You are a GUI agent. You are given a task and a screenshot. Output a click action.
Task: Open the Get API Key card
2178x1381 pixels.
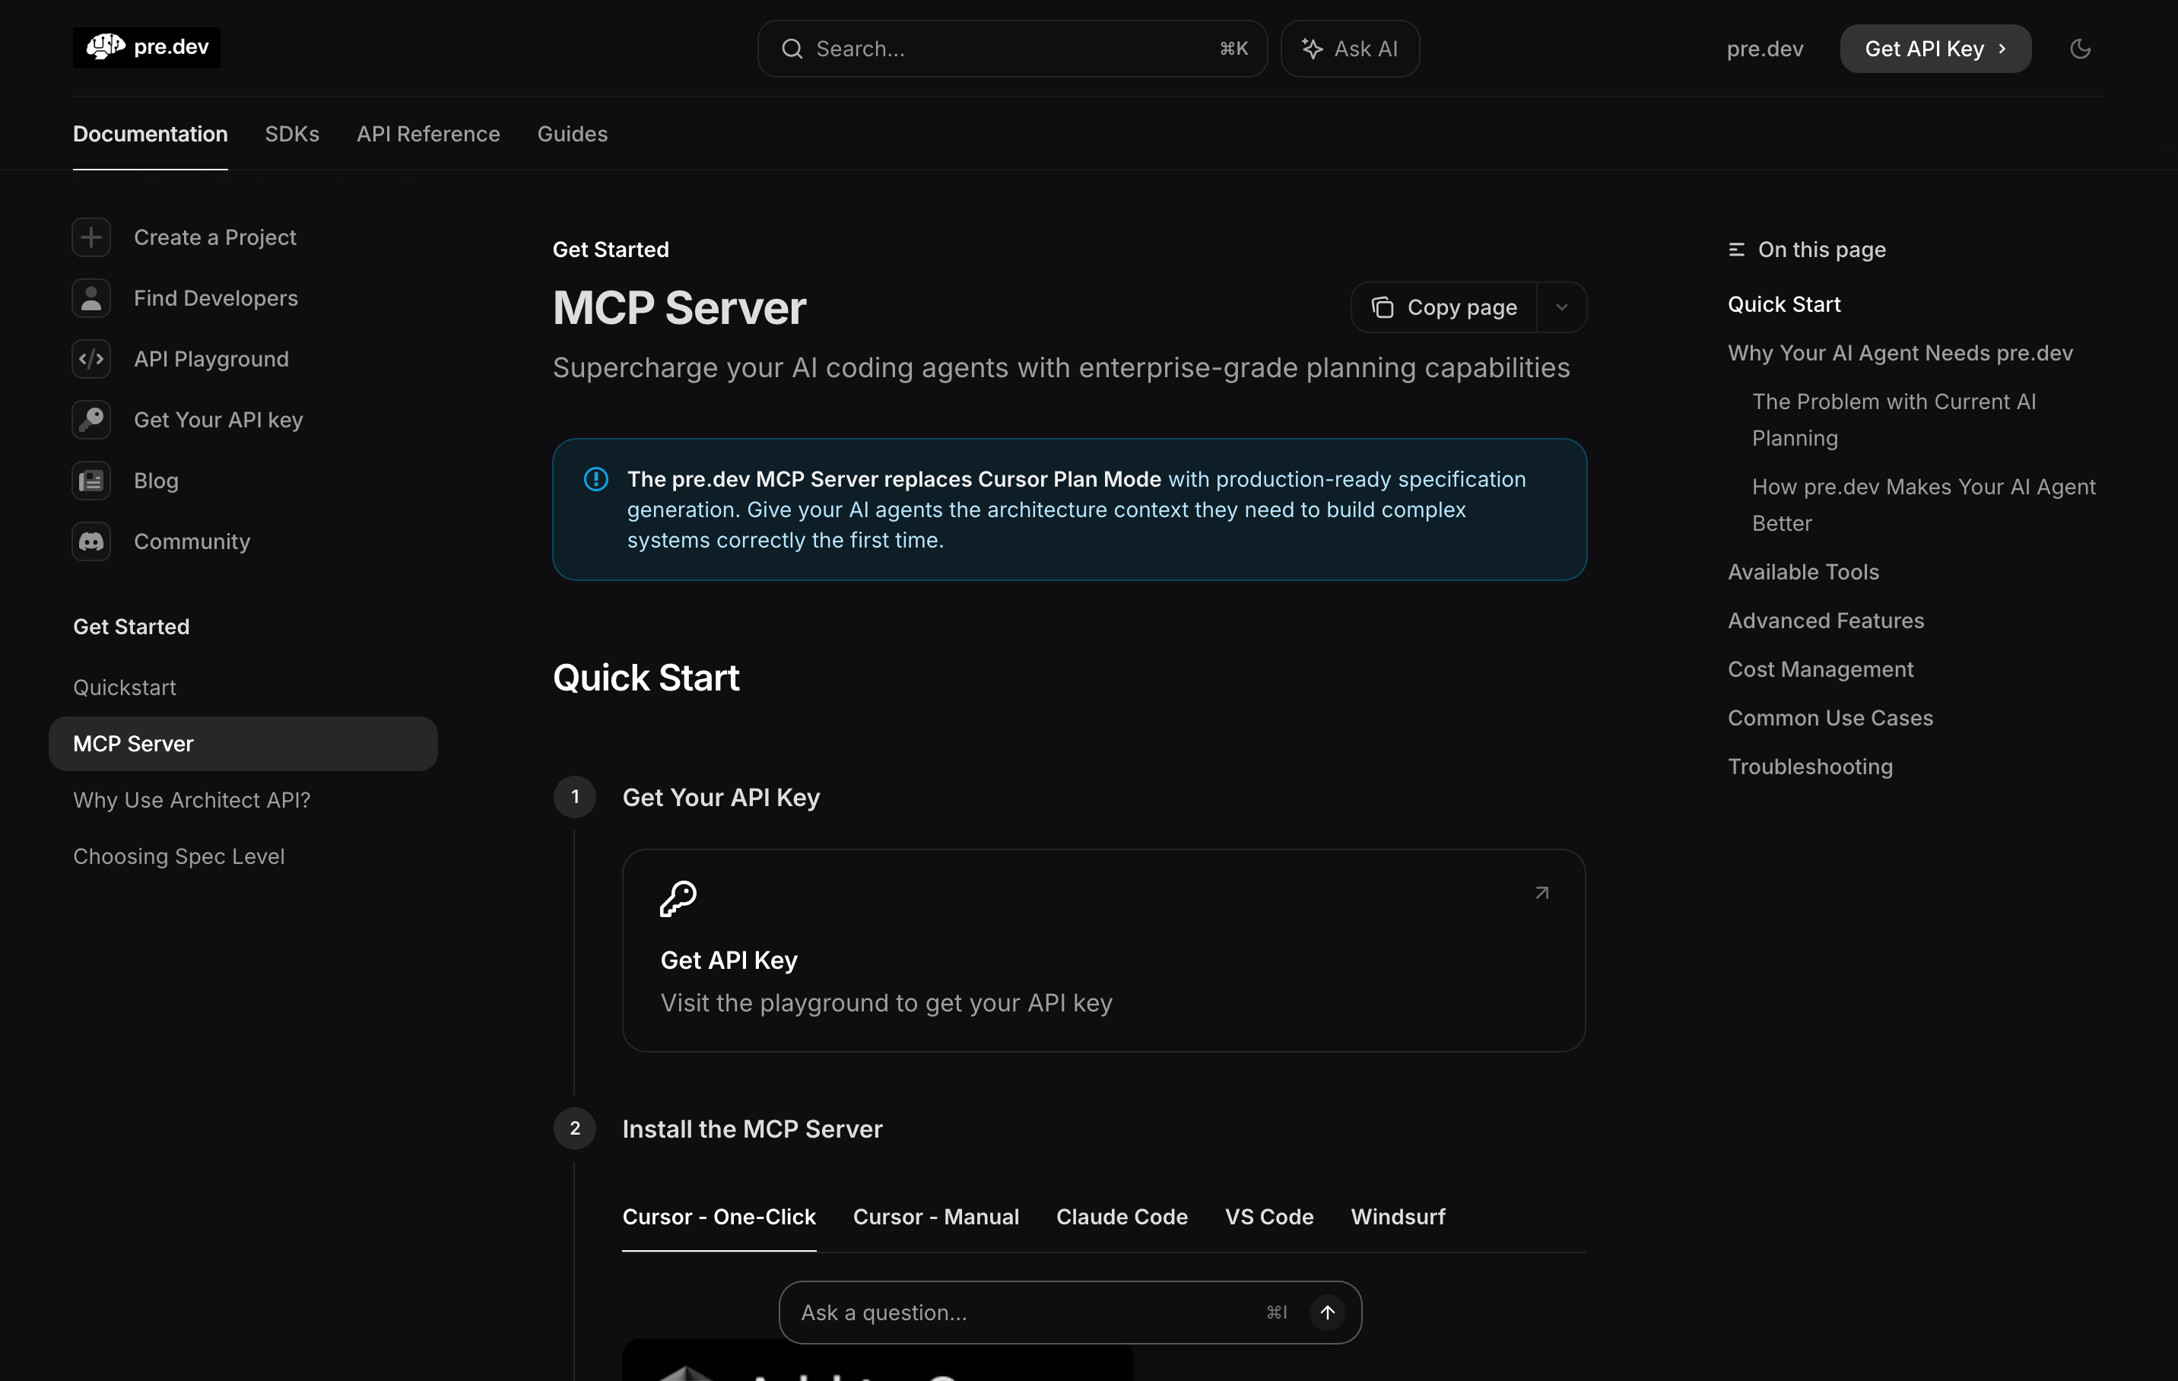pyautogui.click(x=1103, y=950)
